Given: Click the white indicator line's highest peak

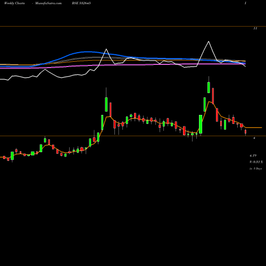Looking at the screenshot, I should click(x=209, y=41).
